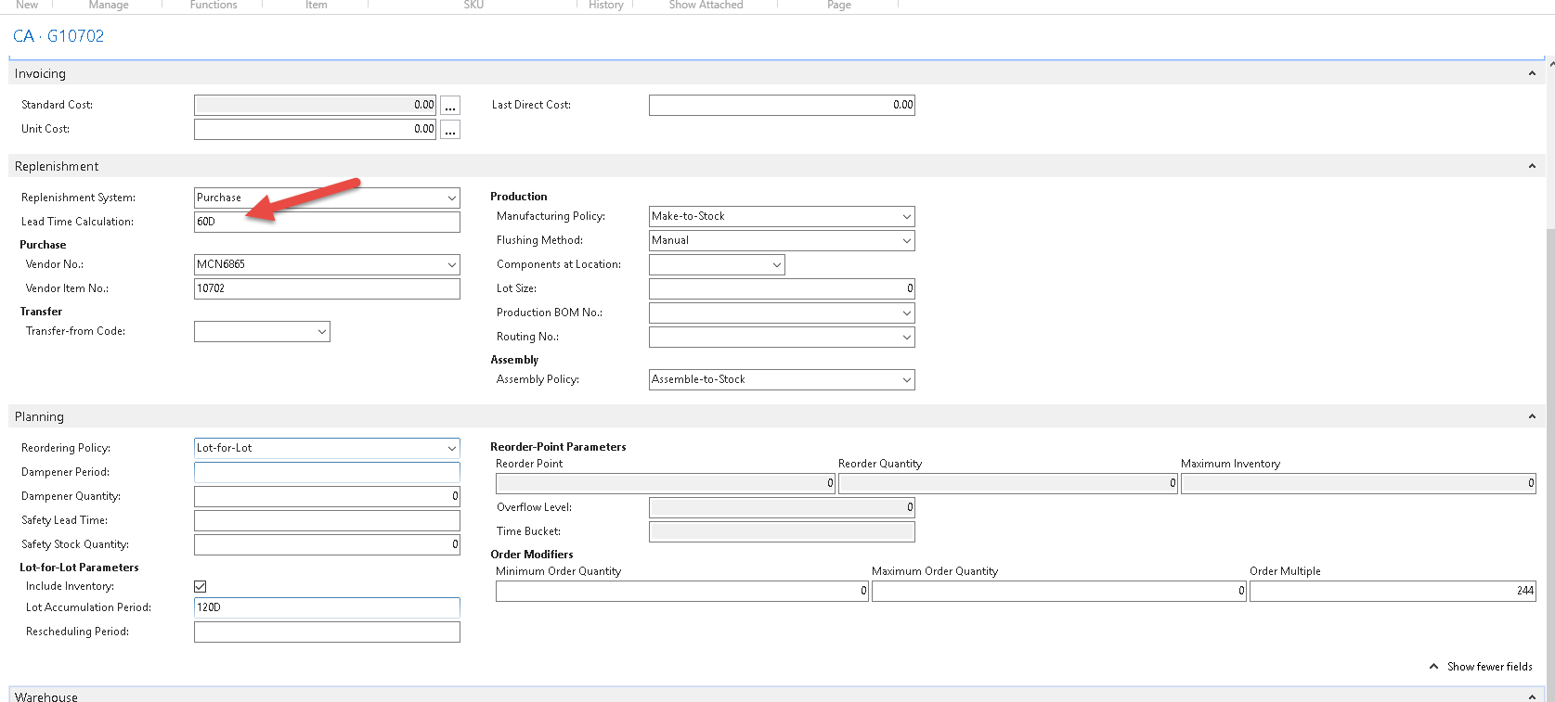The width and height of the screenshot is (1555, 702).
Task: Open the SKU ribbon group
Action: click(x=473, y=5)
